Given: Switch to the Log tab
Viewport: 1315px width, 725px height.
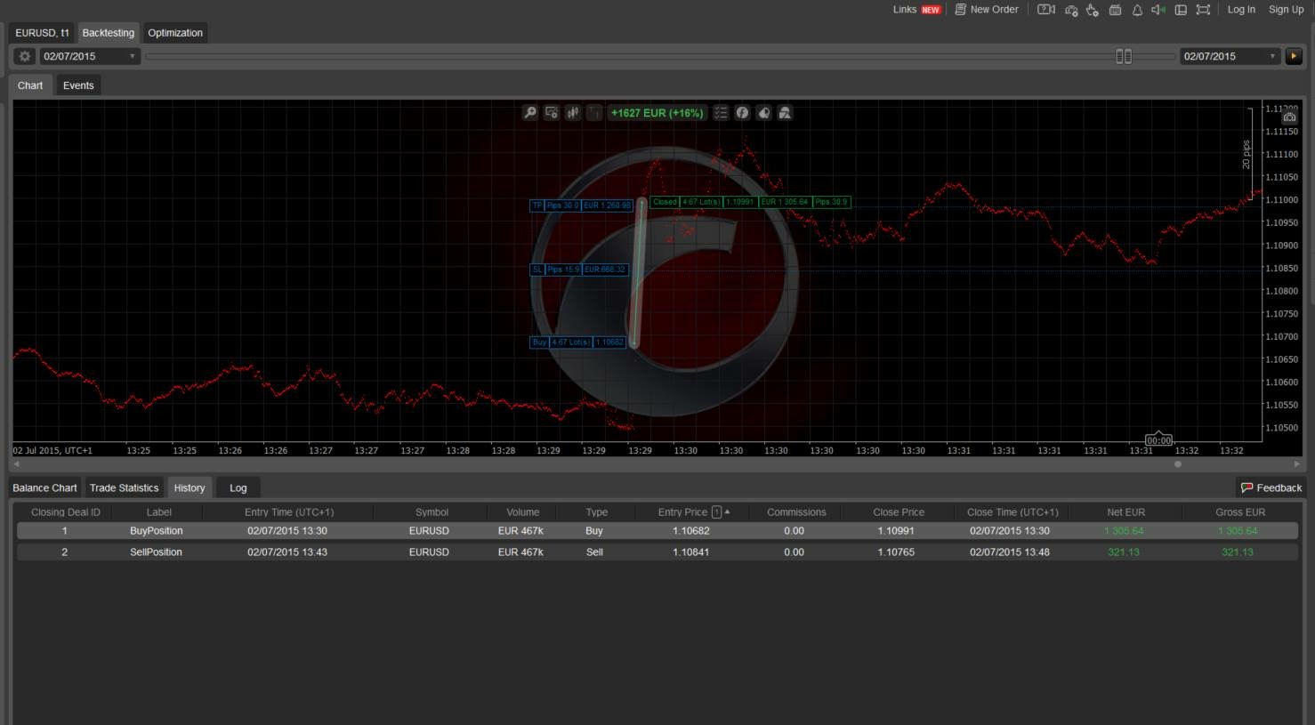Looking at the screenshot, I should tap(238, 487).
